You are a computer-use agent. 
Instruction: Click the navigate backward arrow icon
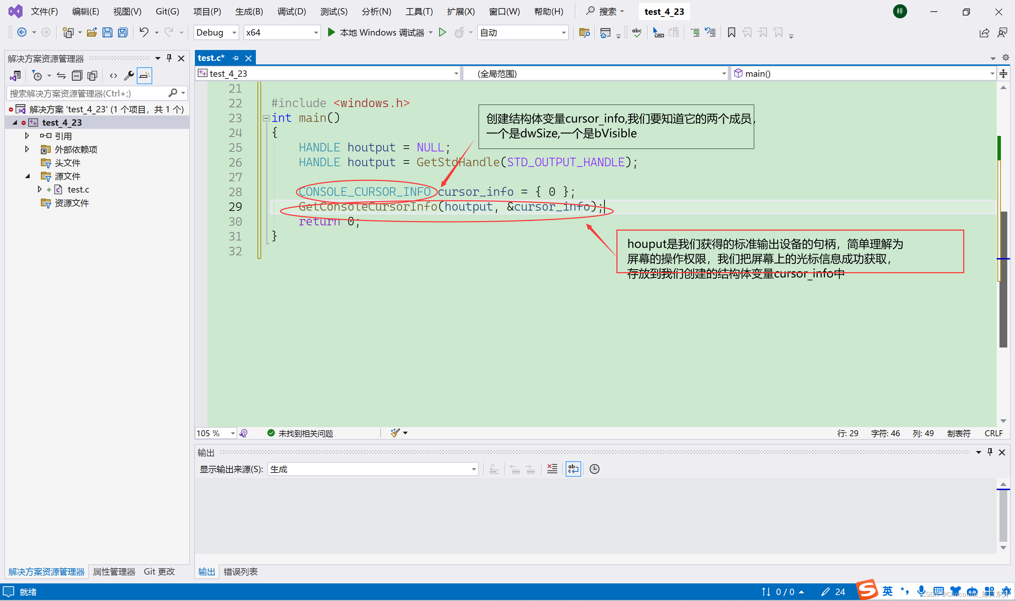tap(22, 32)
